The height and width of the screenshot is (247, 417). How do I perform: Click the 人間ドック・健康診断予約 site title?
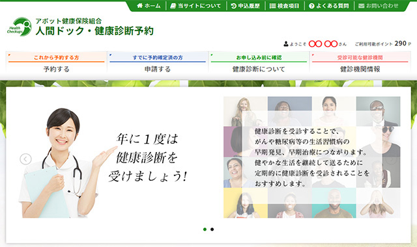tap(94, 31)
